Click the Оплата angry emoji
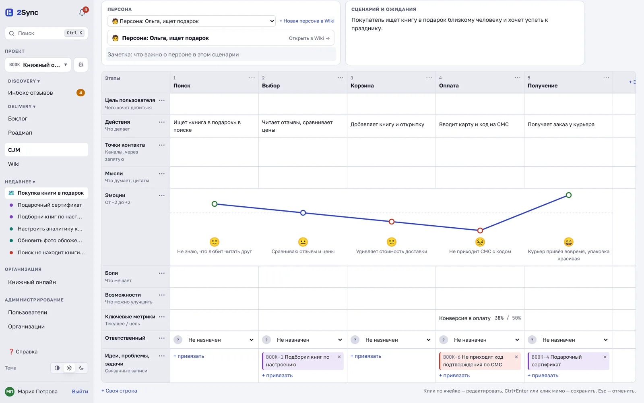The image size is (644, 403). click(480, 242)
